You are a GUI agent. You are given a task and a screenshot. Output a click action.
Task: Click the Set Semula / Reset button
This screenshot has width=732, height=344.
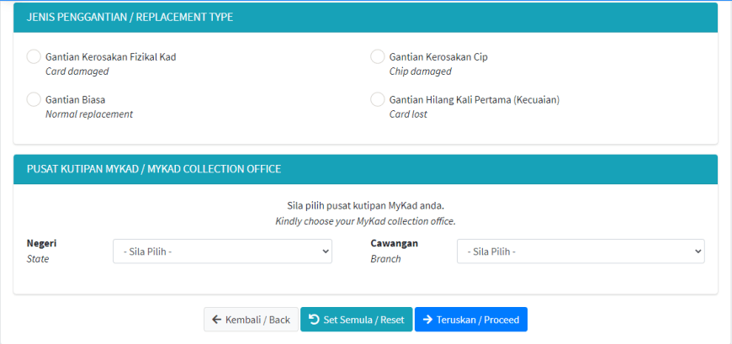tap(356, 320)
